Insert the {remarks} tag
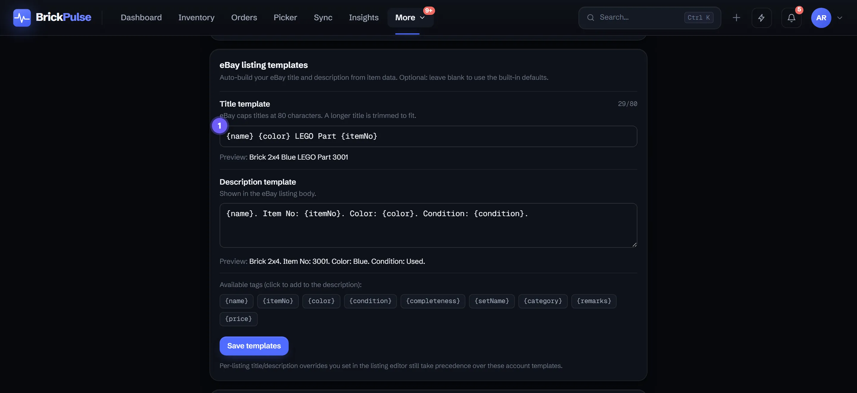The height and width of the screenshot is (393, 857). pyautogui.click(x=594, y=301)
